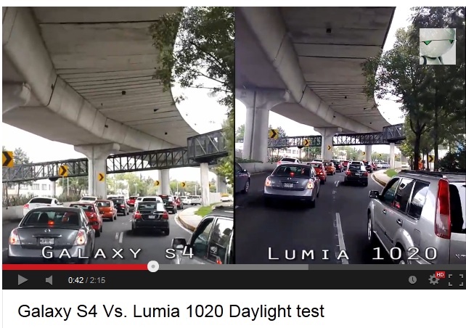Click the silver SUV in Lumia 1020 footage
Screen dimensions: 466x328
click(417, 216)
